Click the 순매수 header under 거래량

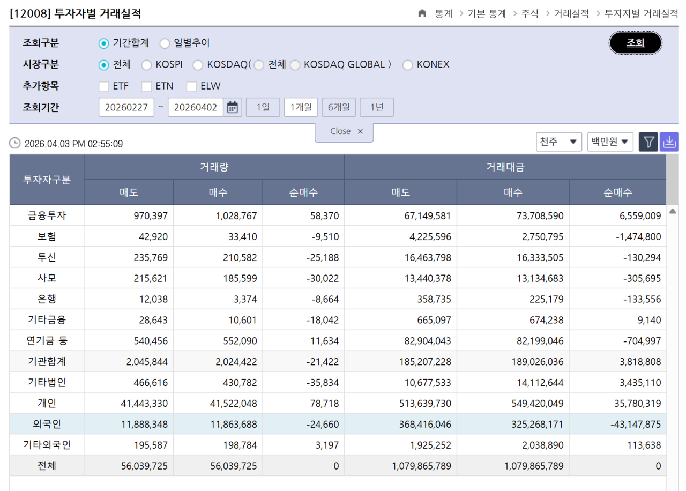(x=303, y=192)
